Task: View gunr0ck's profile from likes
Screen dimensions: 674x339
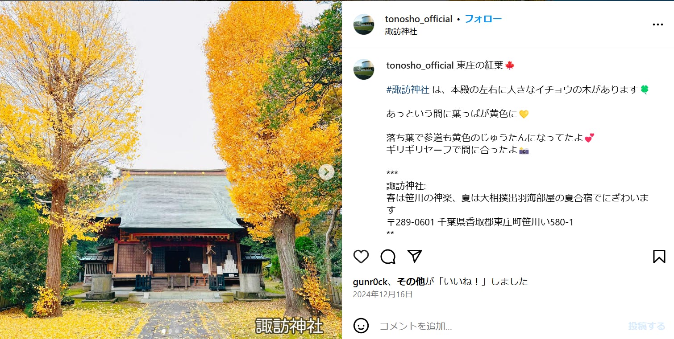Action: point(370,282)
